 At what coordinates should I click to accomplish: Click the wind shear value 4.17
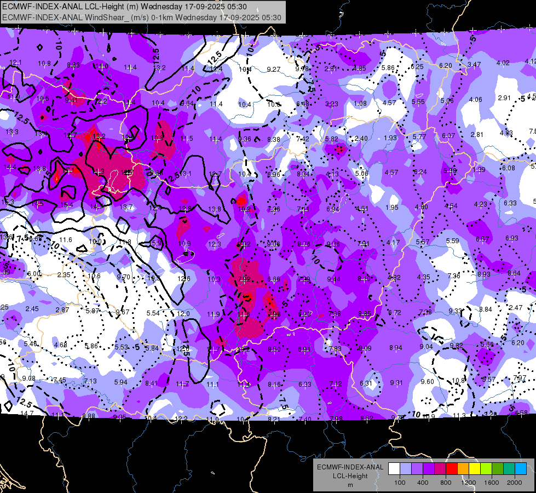coord(393,242)
